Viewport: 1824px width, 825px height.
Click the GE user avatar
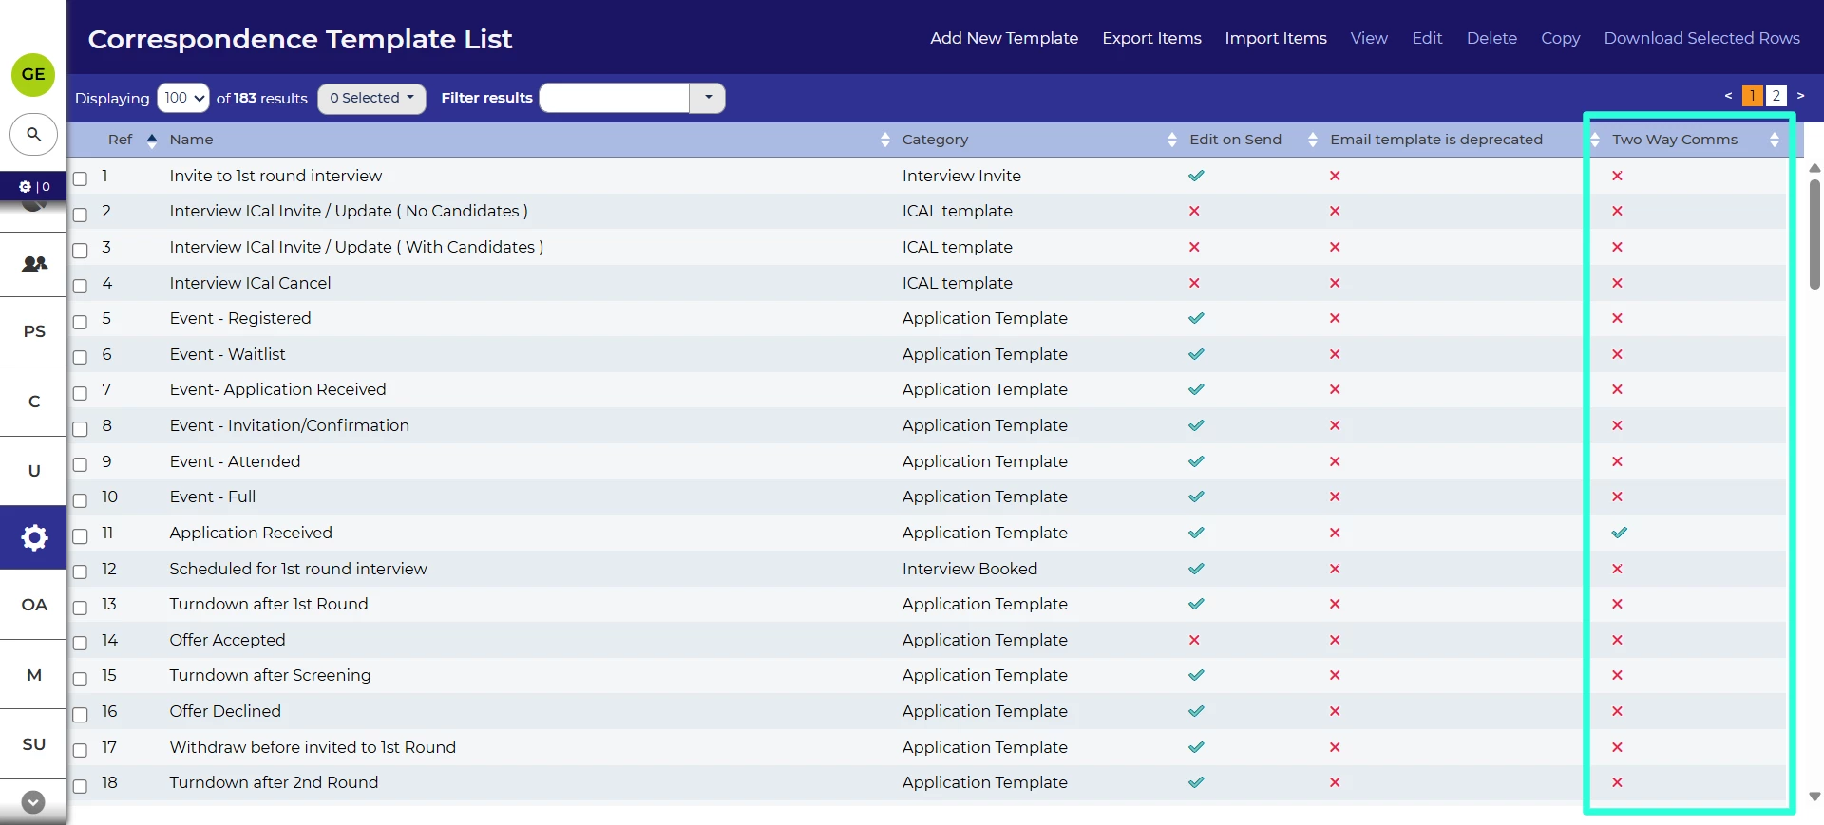click(x=33, y=74)
